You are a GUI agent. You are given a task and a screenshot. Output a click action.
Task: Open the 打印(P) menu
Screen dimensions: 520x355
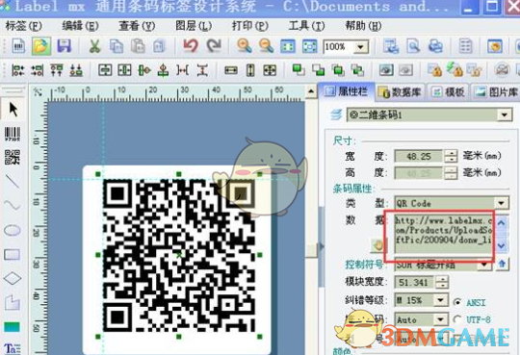(250, 26)
